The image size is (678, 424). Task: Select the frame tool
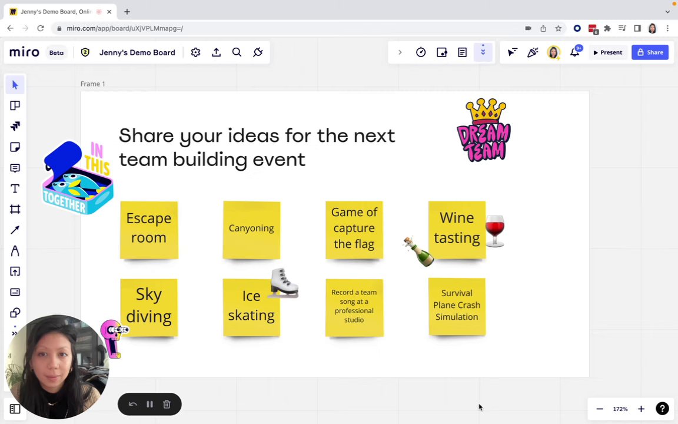coord(15,210)
